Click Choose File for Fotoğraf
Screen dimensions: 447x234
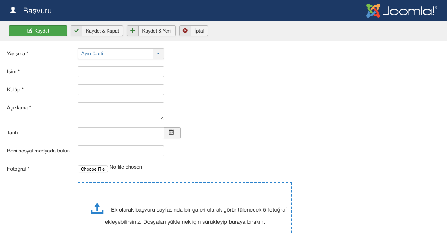pos(93,169)
